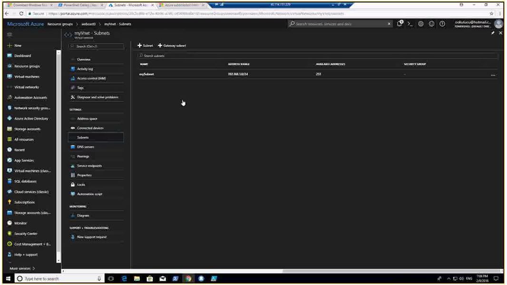Open Virtual networks in sidebar
The width and height of the screenshot is (507, 285).
click(x=26, y=87)
